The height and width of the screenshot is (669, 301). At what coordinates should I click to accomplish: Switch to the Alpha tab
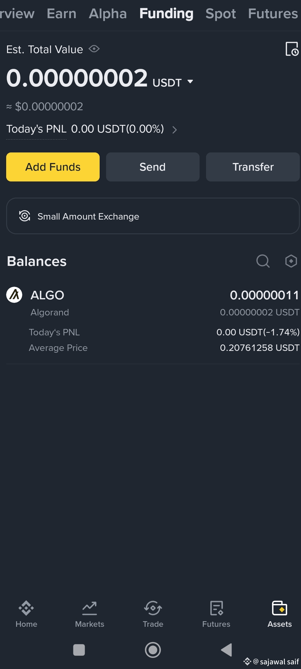tap(108, 13)
